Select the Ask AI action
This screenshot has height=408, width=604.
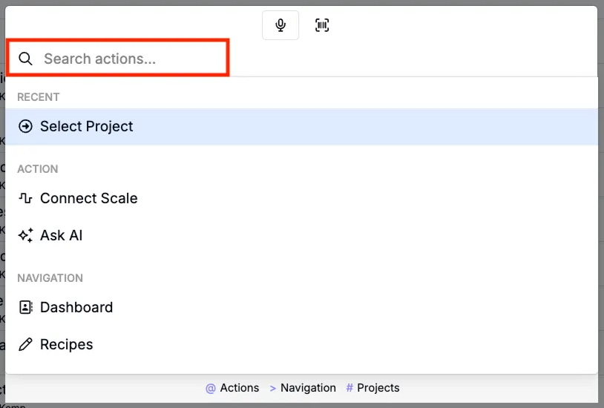click(x=62, y=235)
